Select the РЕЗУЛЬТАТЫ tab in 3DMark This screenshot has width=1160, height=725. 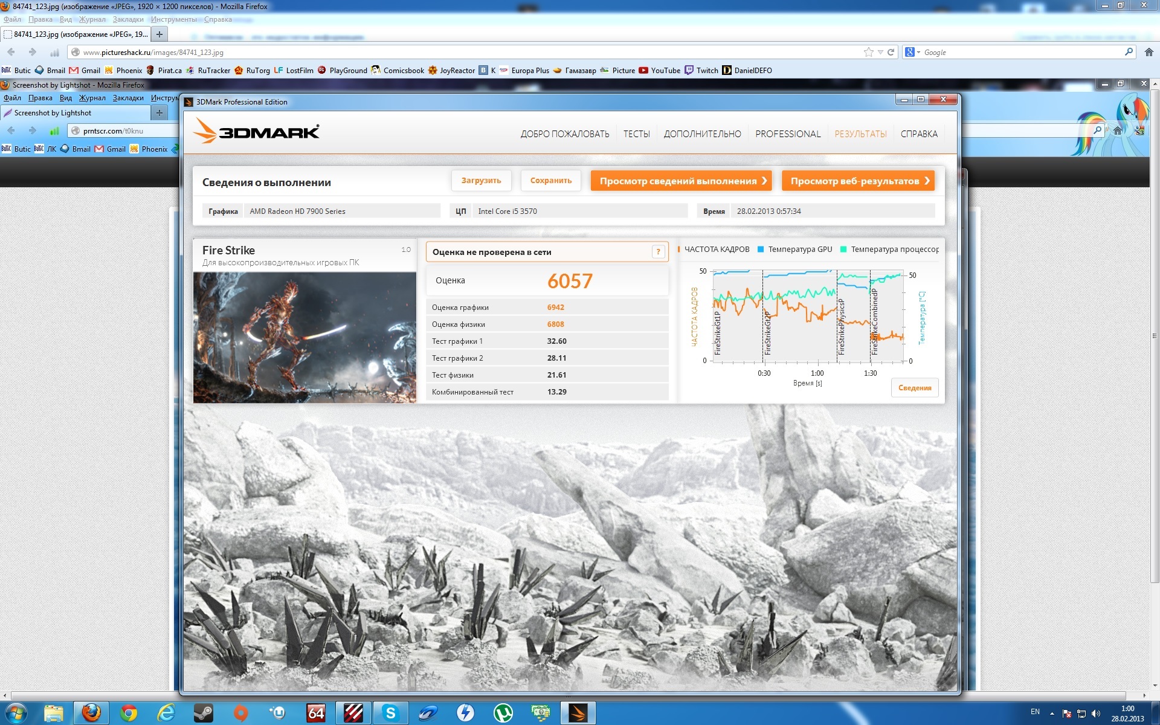(860, 134)
